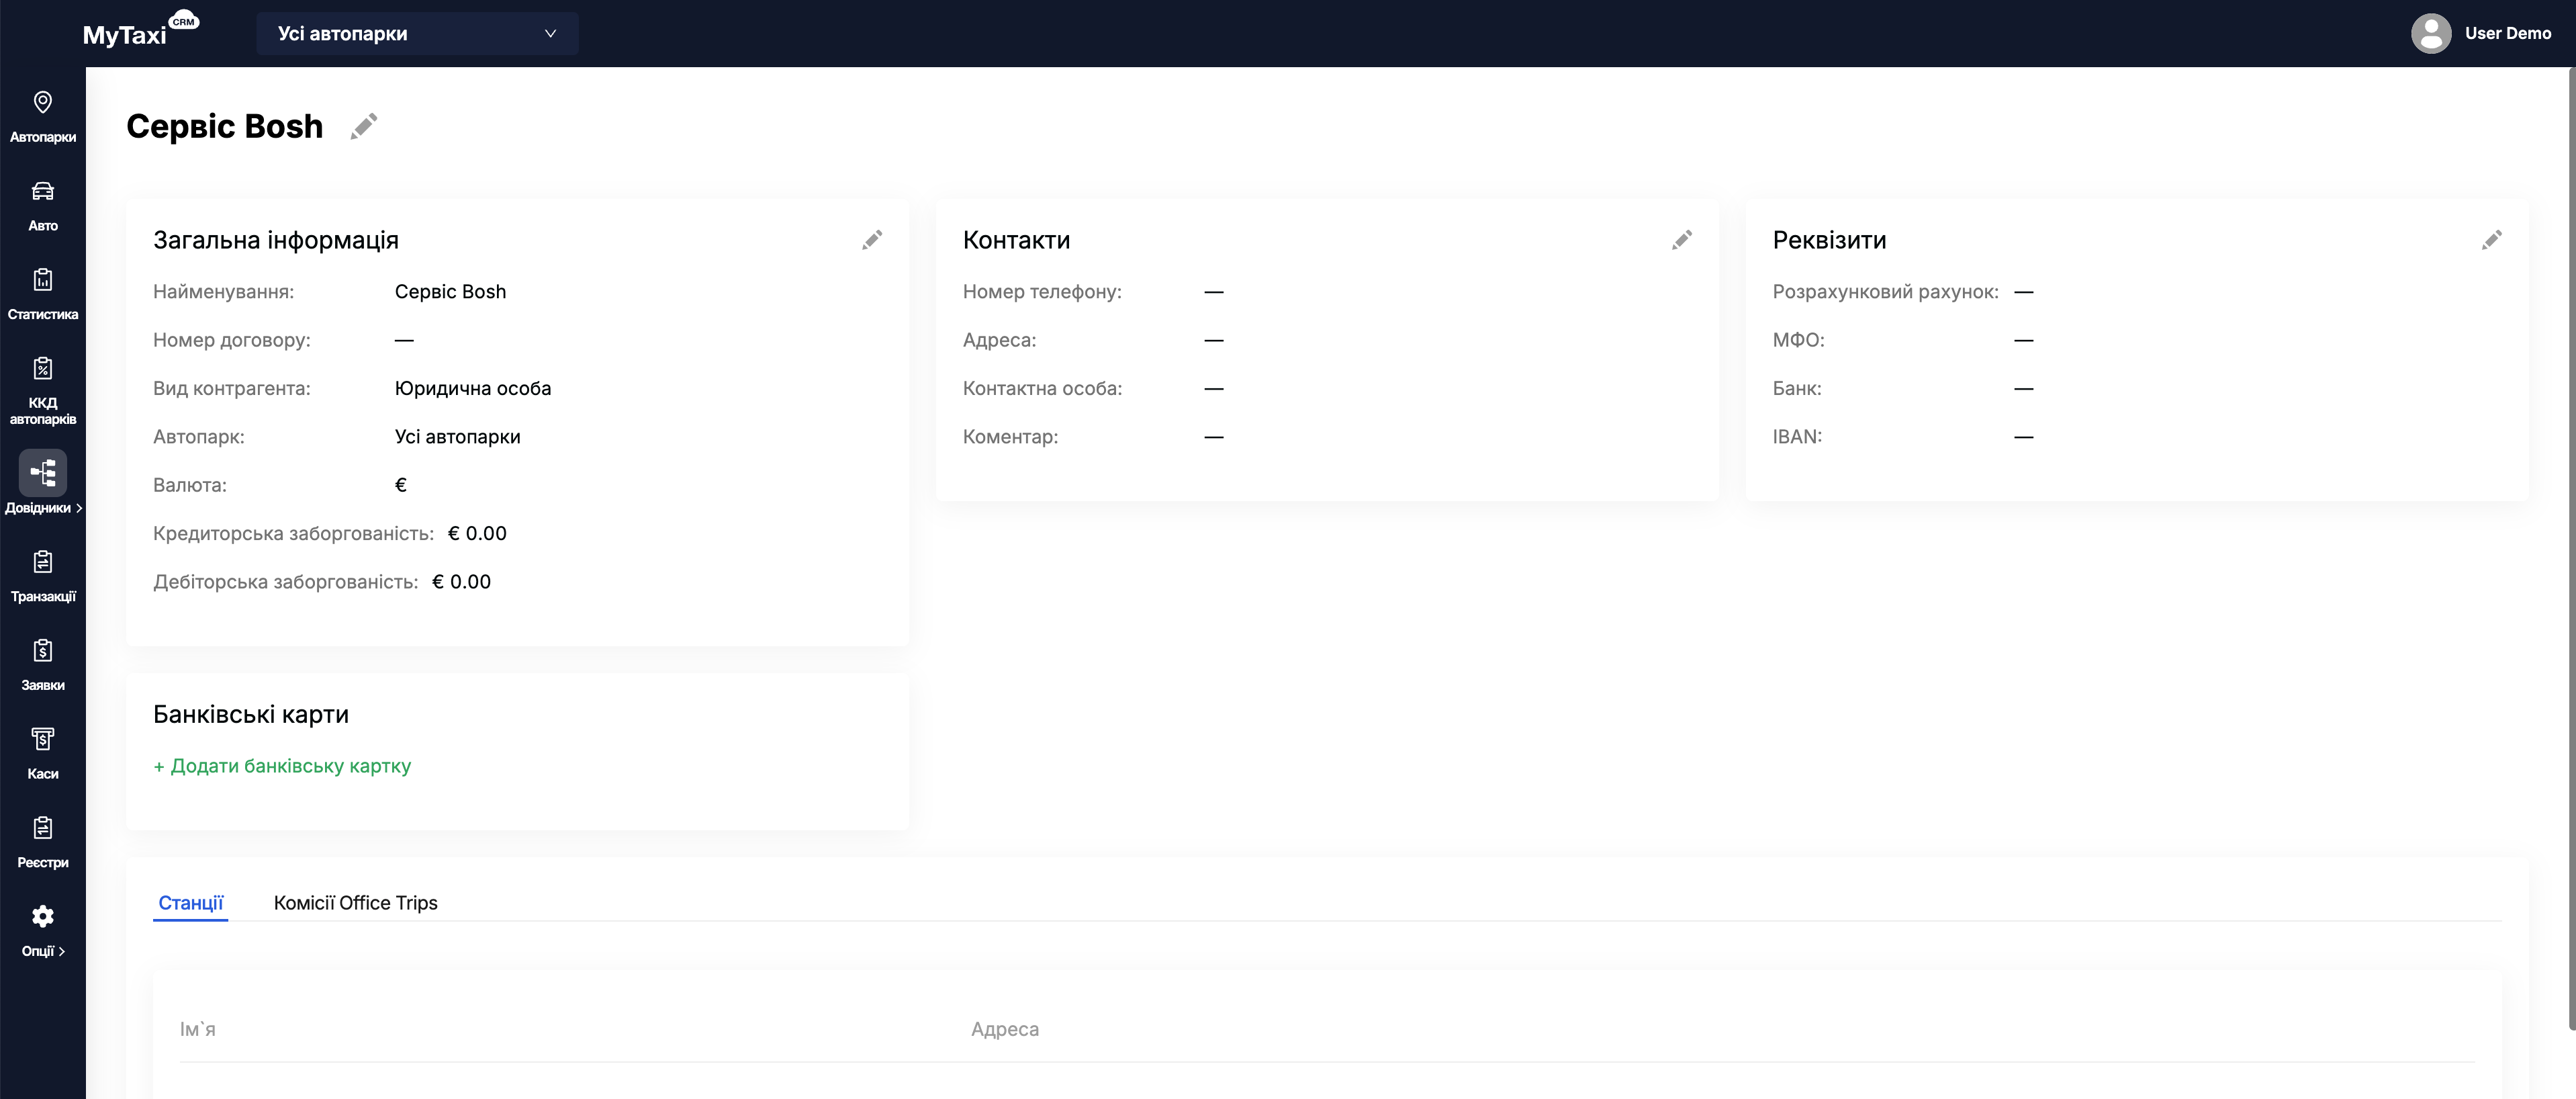Viewport: 2576px width, 1099px height.
Task: Open the Каси sidebar section
Action: coord(43,754)
